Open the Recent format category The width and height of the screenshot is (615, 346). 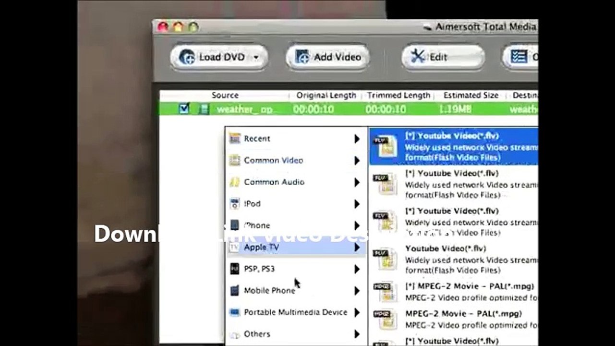pyautogui.click(x=296, y=138)
